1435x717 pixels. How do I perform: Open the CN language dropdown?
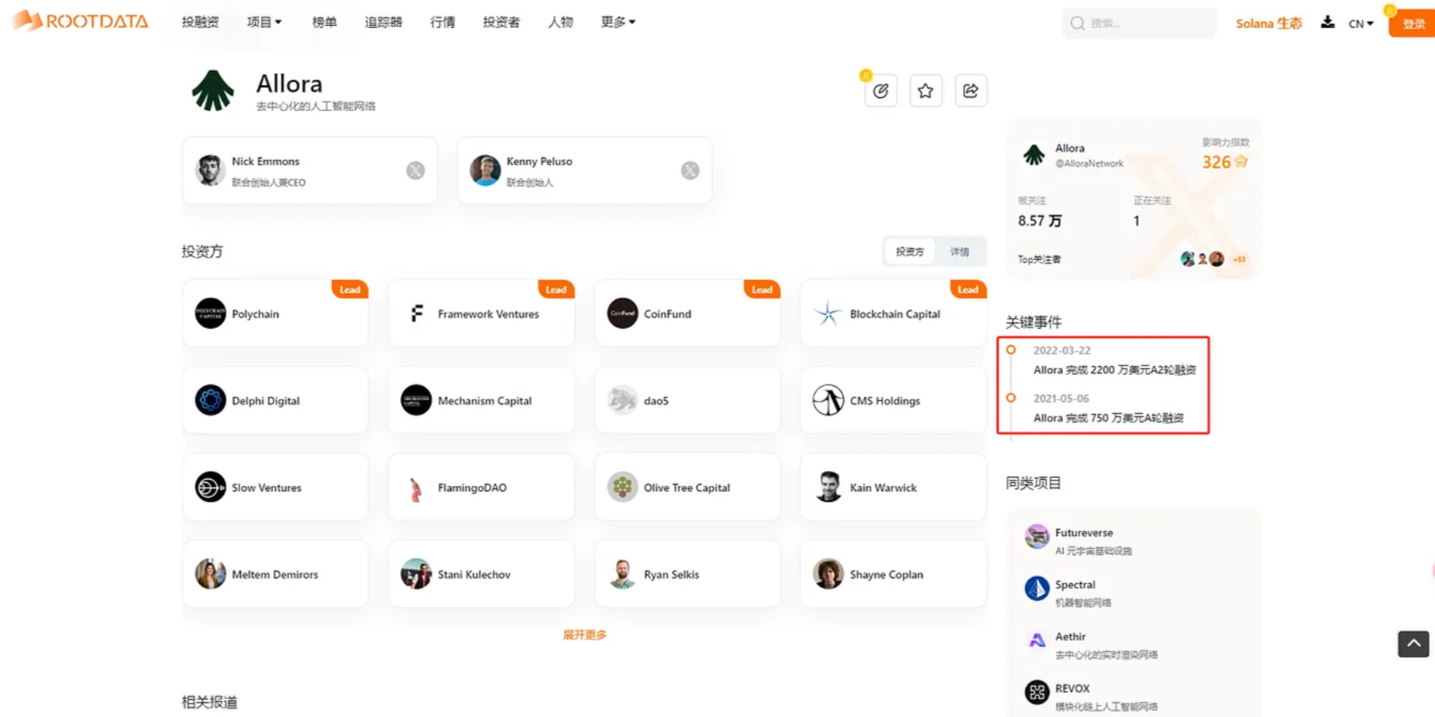coord(1360,23)
